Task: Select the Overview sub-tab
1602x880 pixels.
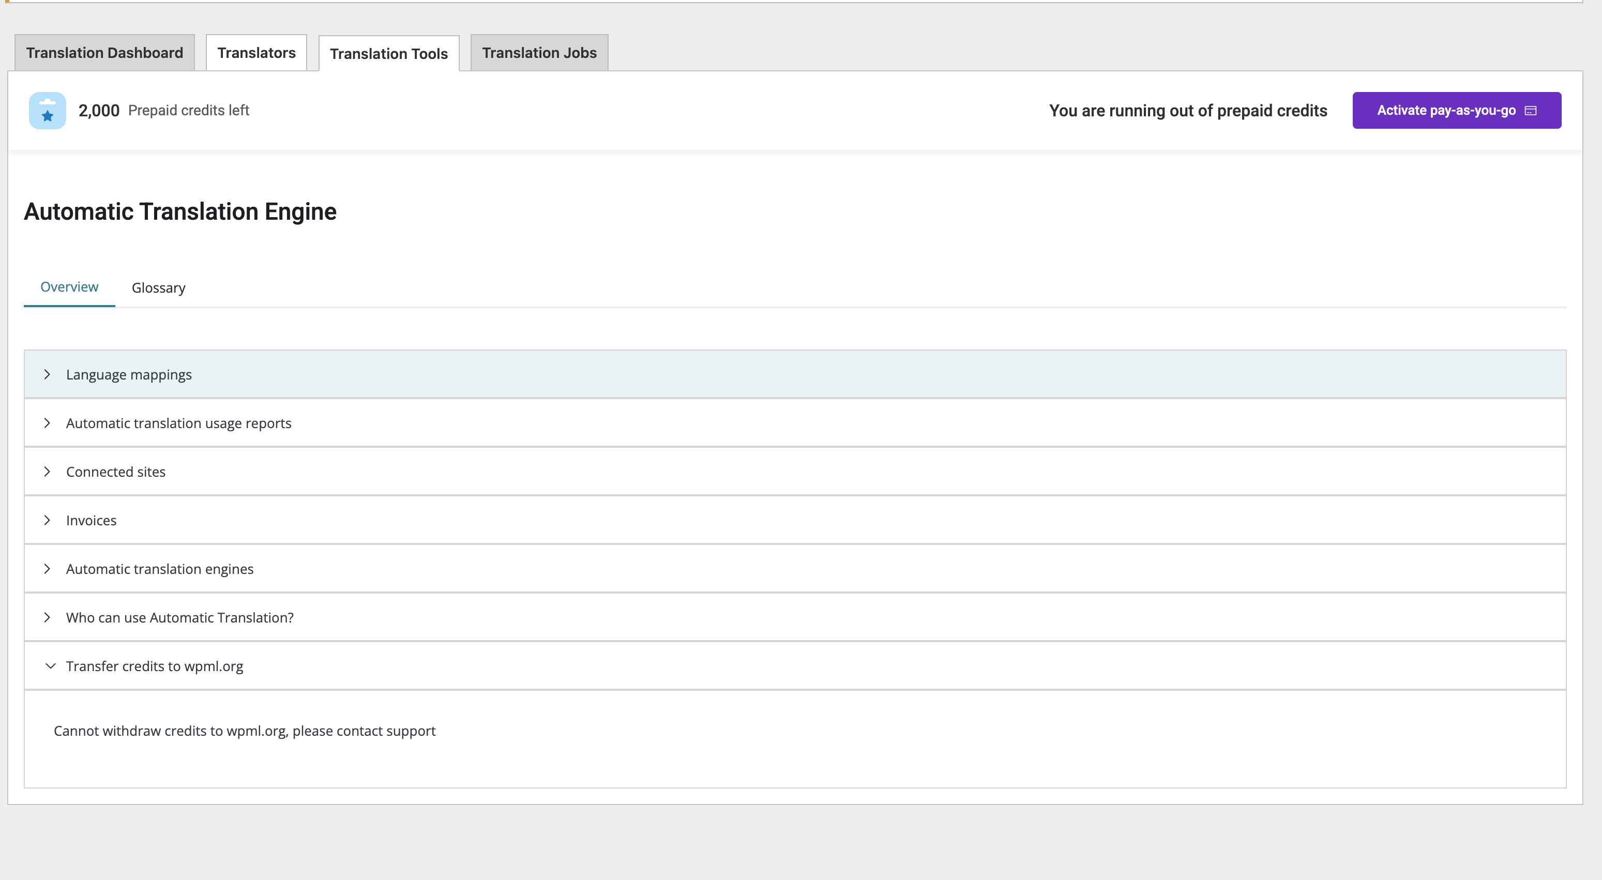Action: click(69, 287)
